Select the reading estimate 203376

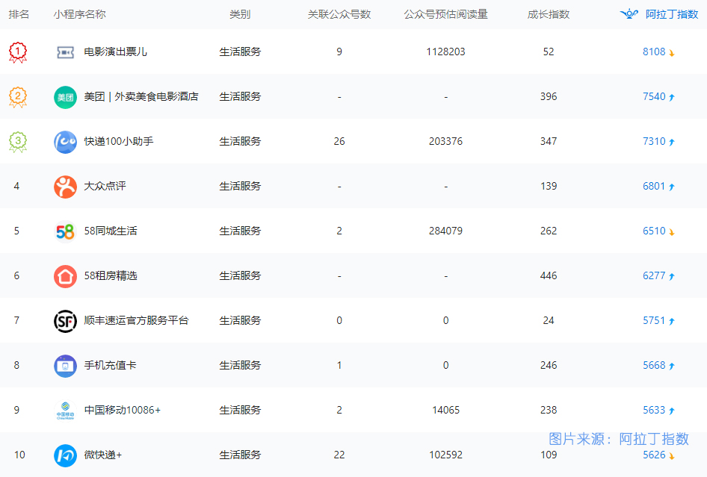click(445, 141)
